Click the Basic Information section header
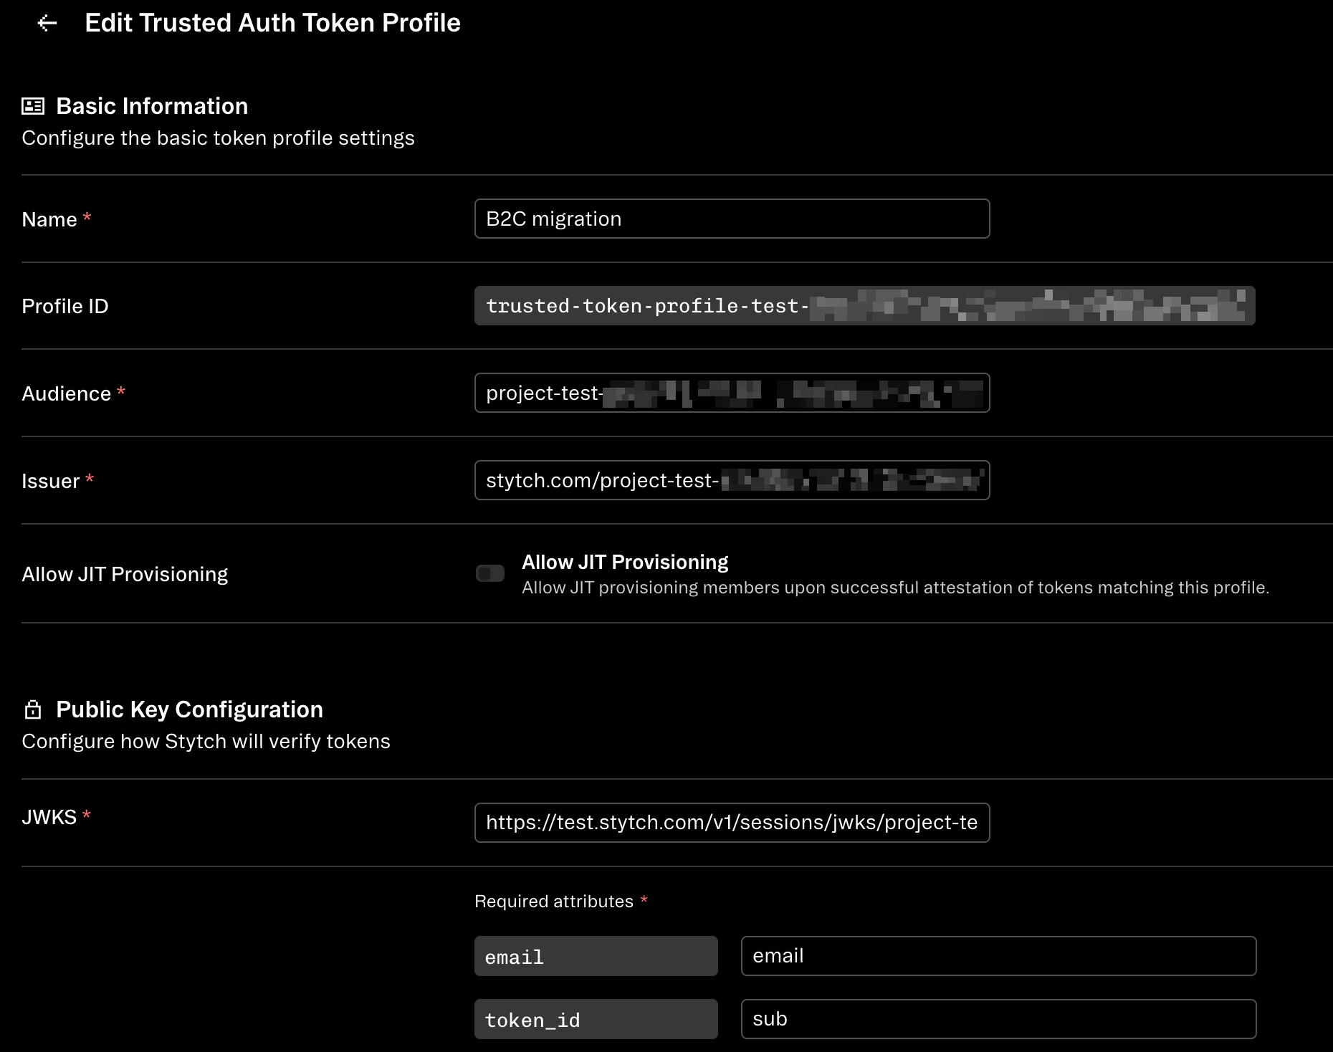 [151, 105]
